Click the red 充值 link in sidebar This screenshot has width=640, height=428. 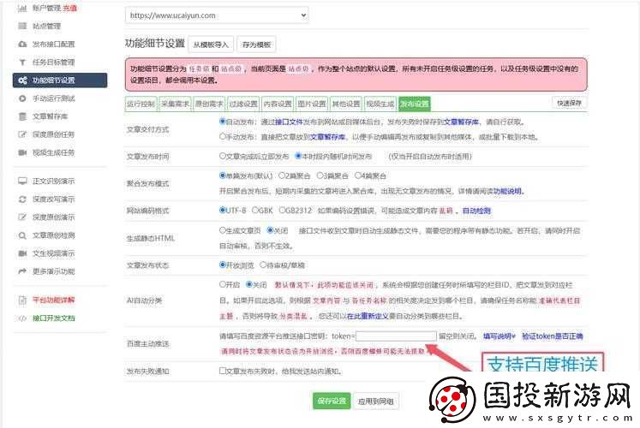[69, 9]
